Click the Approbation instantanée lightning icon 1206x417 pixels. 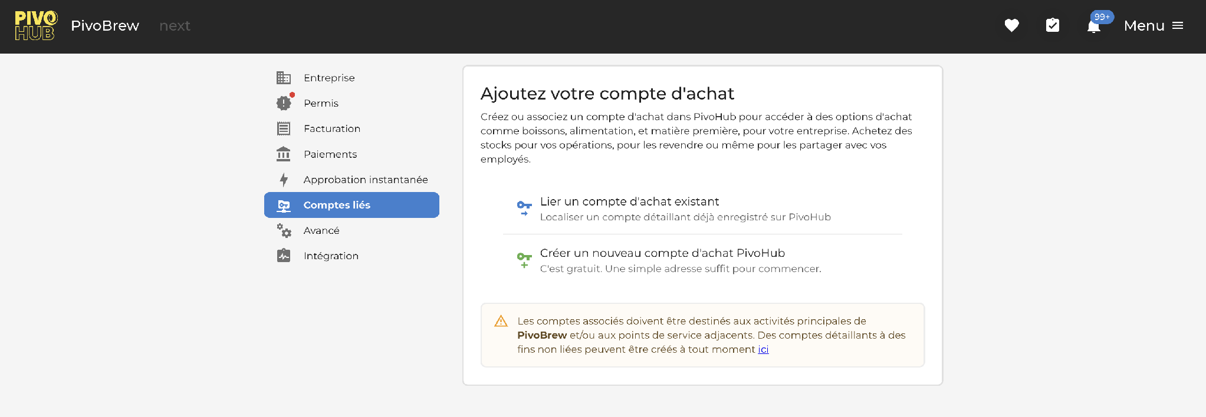(x=284, y=180)
